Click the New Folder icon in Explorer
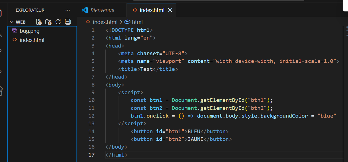The height and width of the screenshot is (162, 348). coord(48,22)
